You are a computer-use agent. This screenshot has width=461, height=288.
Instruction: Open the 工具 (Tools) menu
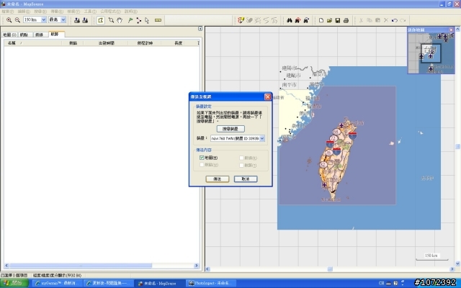pos(90,12)
